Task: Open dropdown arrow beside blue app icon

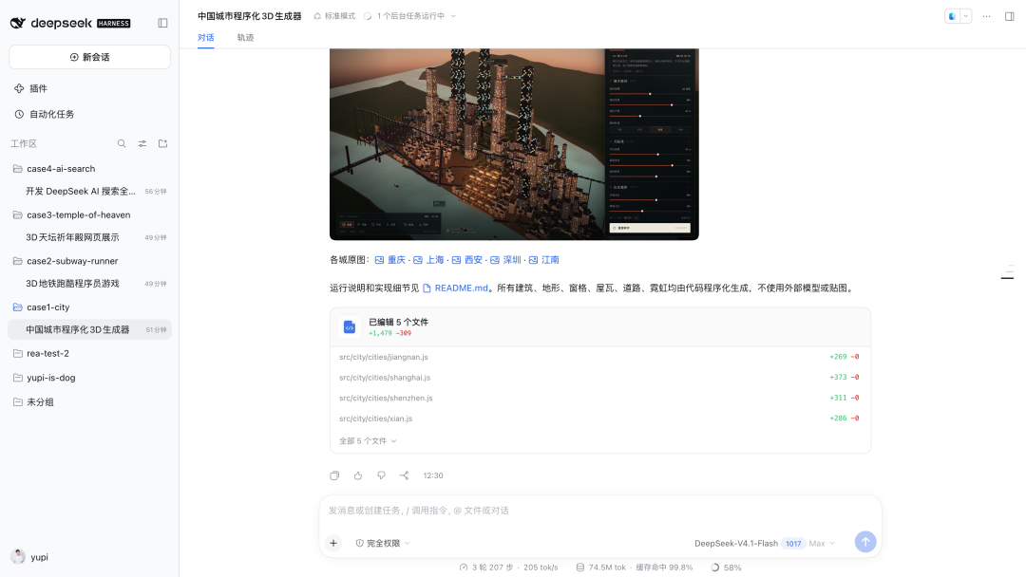Action: click(966, 16)
